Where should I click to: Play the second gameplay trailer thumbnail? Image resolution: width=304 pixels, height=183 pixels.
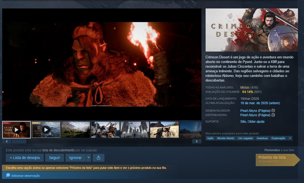46,130
